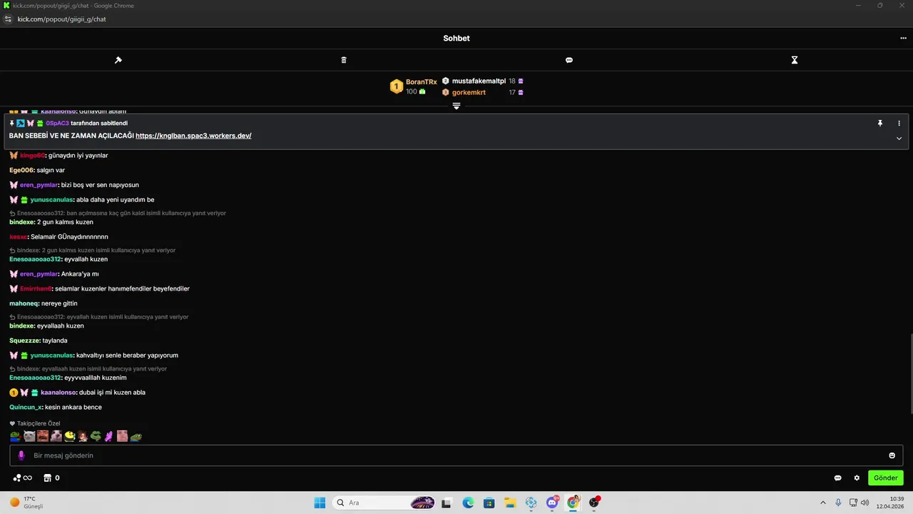This screenshot has height=514, width=913.
Task: Open the trash can tab
Action: pyautogui.click(x=344, y=60)
